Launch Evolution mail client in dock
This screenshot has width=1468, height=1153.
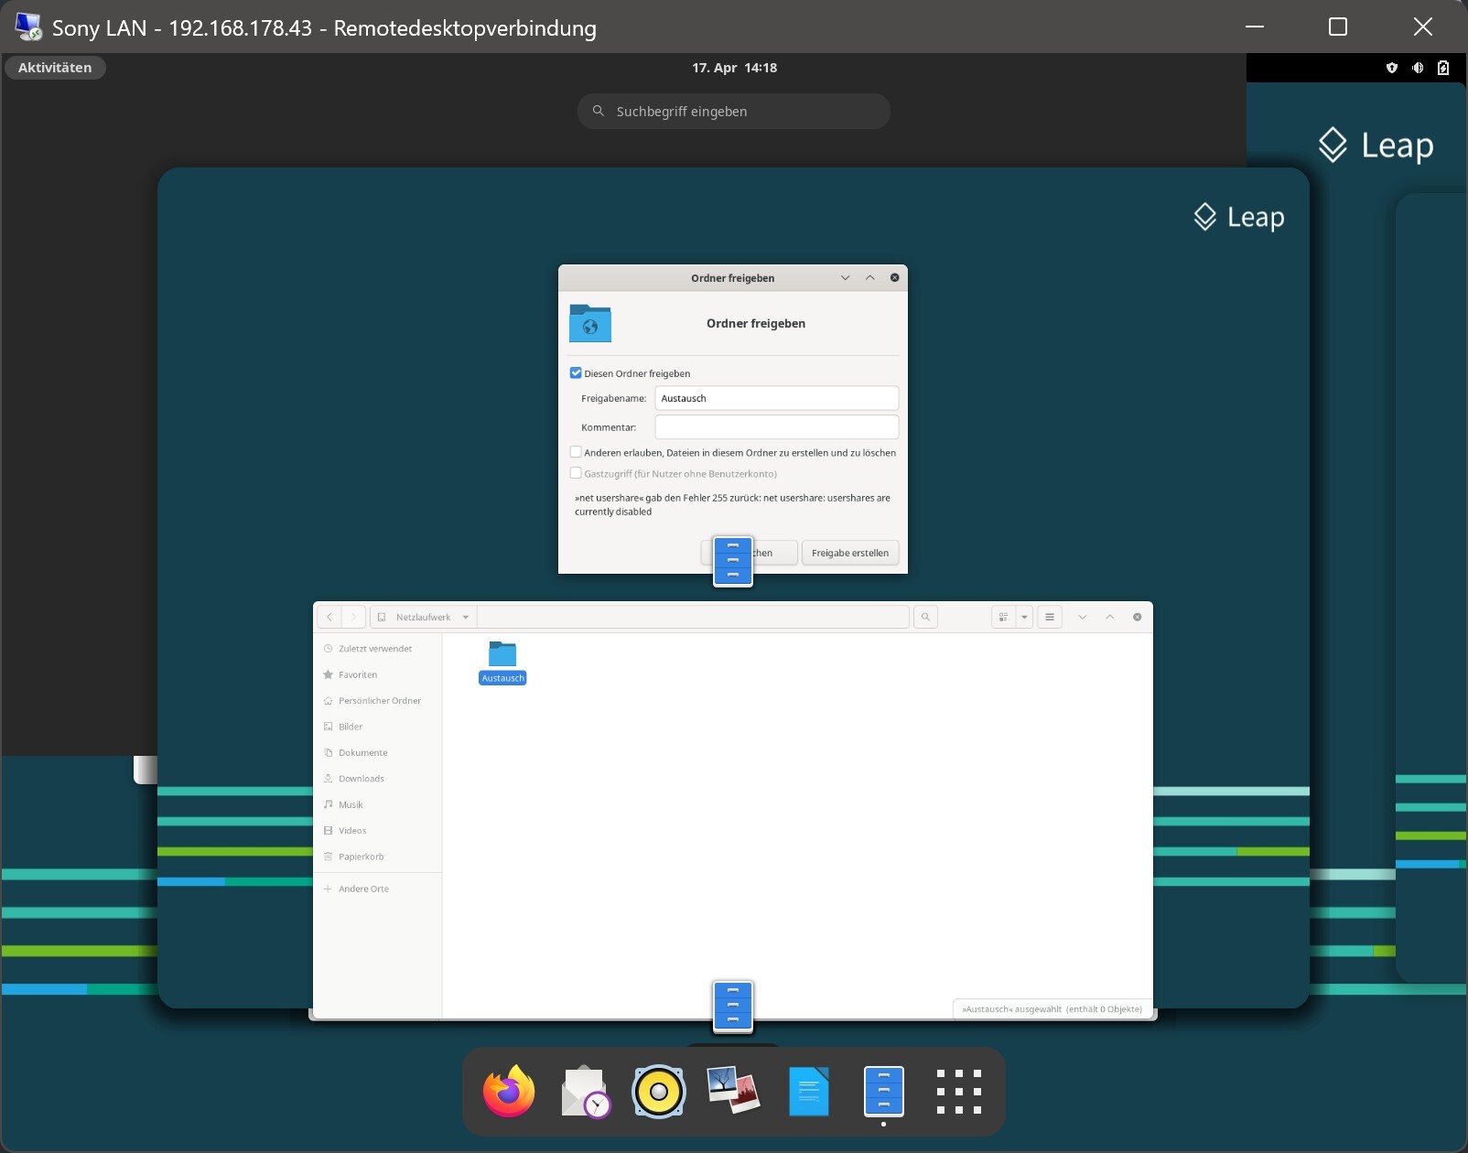pos(585,1092)
